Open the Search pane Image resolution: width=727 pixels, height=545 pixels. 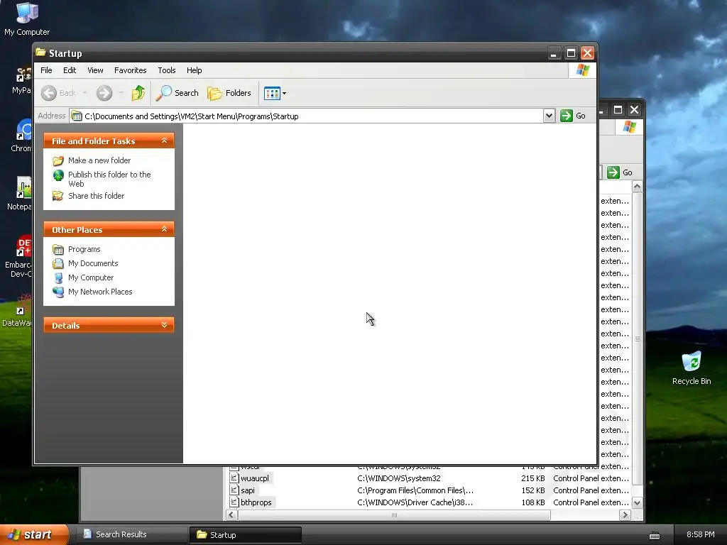pos(177,93)
